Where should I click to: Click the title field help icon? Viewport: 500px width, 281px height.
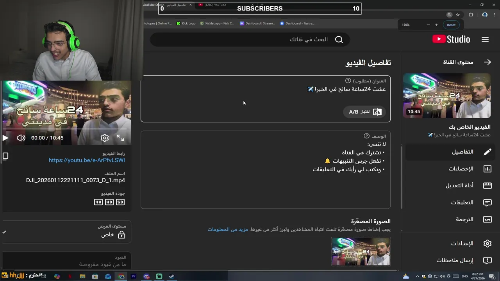coord(348,81)
